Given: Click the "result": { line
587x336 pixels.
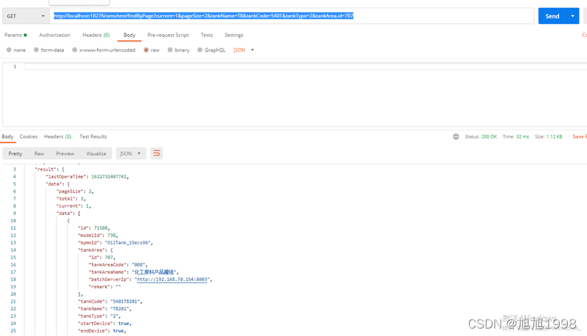Looking at the screenshot, I should [x=50, y=169].
